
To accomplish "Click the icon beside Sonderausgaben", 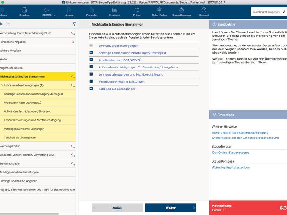I will [x=73, y=164].
